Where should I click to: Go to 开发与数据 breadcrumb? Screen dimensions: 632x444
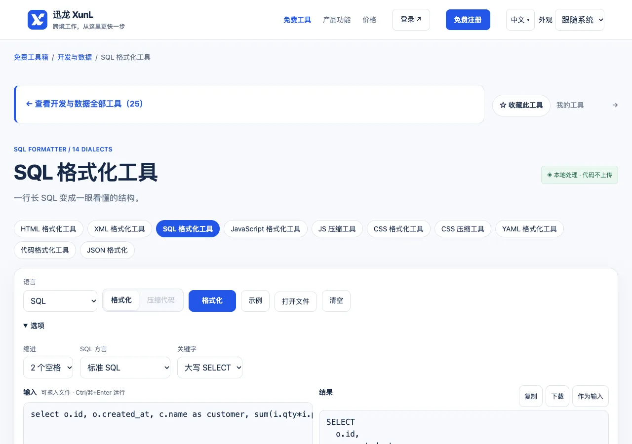point(75,57)
